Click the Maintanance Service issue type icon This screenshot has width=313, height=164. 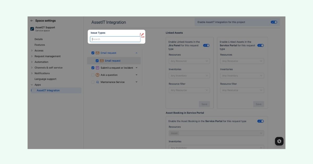click(x=97, y=82)
